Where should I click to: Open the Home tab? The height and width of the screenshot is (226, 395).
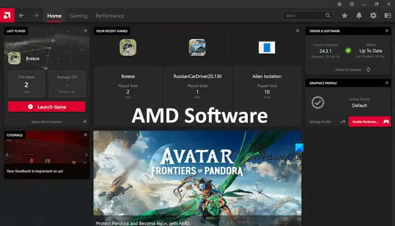point(54,16)
